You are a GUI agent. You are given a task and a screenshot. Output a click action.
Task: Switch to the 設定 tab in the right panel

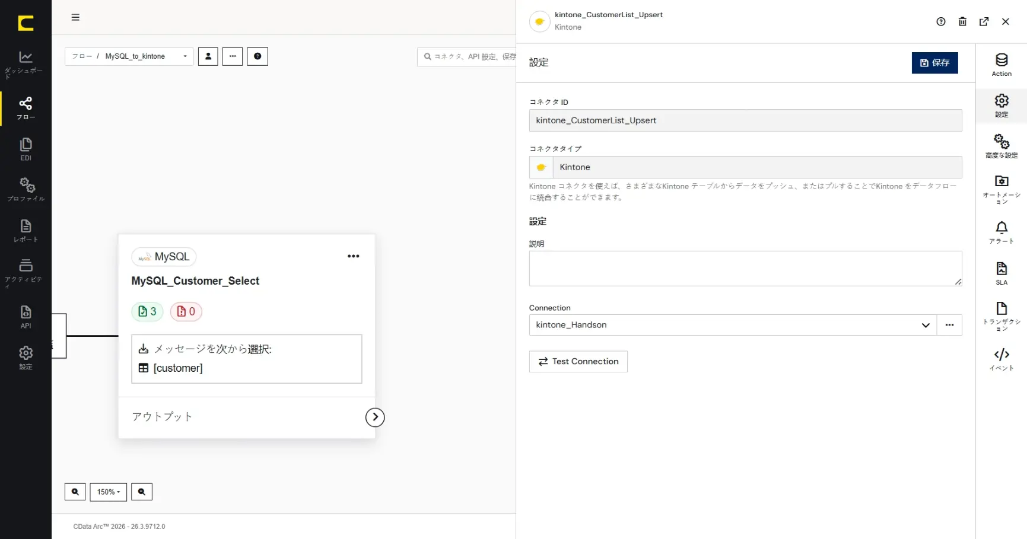click(x=1001, y=106)
